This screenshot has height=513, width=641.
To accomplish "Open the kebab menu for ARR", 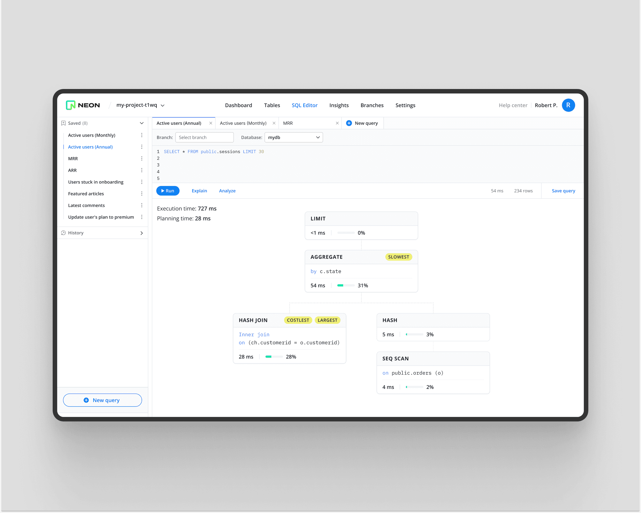I will coord(142,170).
